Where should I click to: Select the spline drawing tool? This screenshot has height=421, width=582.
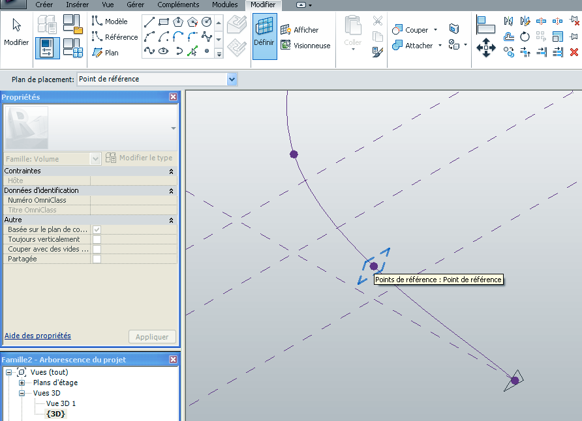[x=149, y=50]
